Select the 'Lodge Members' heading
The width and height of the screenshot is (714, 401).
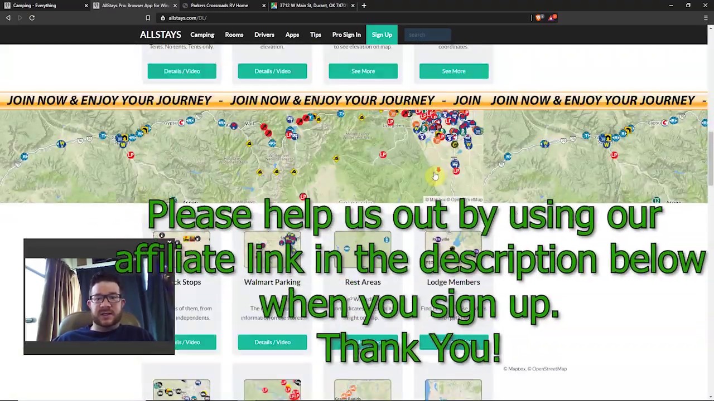point(453,282)
